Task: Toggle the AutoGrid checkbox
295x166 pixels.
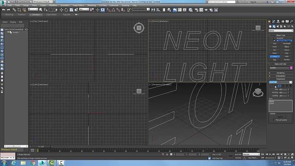Action: click(x=274, y=38)
